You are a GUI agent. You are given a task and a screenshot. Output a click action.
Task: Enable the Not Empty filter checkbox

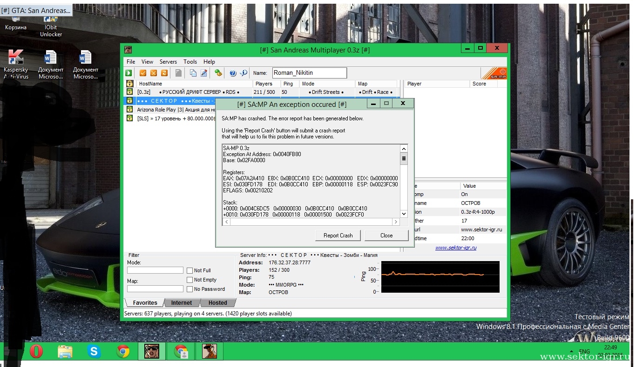pyautogui.click(x=190, y=280)
